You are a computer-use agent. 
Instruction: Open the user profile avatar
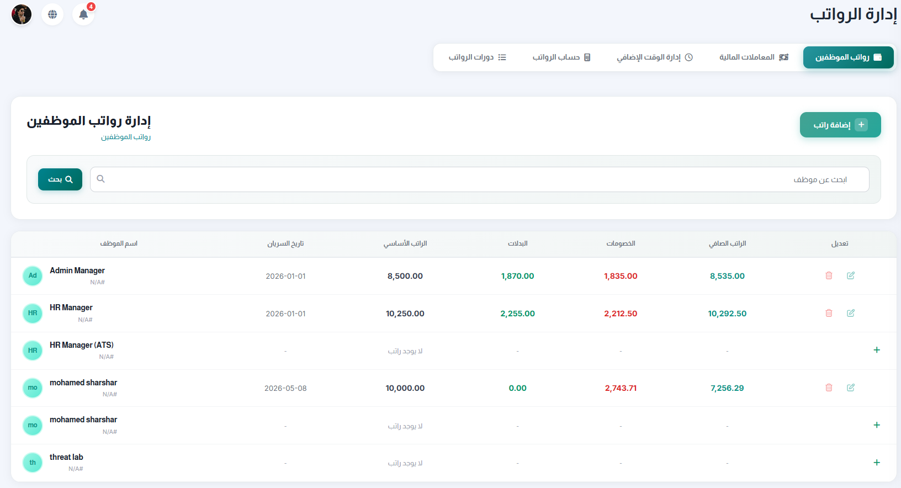(x=22, y=14)
